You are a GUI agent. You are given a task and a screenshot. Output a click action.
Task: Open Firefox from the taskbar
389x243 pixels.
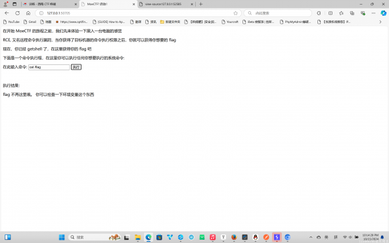234,237
